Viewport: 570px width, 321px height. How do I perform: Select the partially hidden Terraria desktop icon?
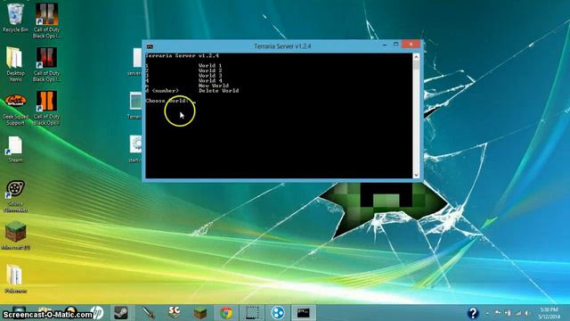click(x=135, y=105)
